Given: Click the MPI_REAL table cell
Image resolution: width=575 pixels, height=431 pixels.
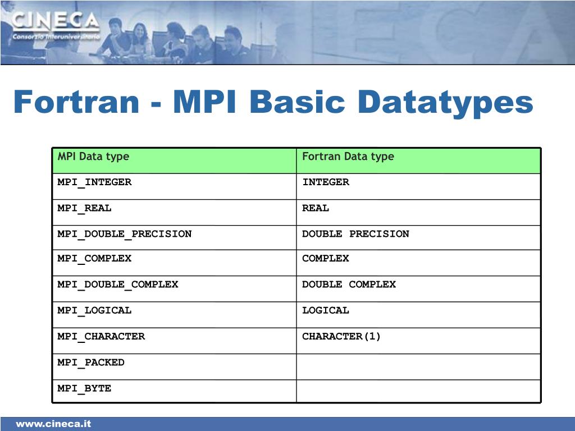Looking at the screenshot, I should pyautogui.click(x=174, y=213).
